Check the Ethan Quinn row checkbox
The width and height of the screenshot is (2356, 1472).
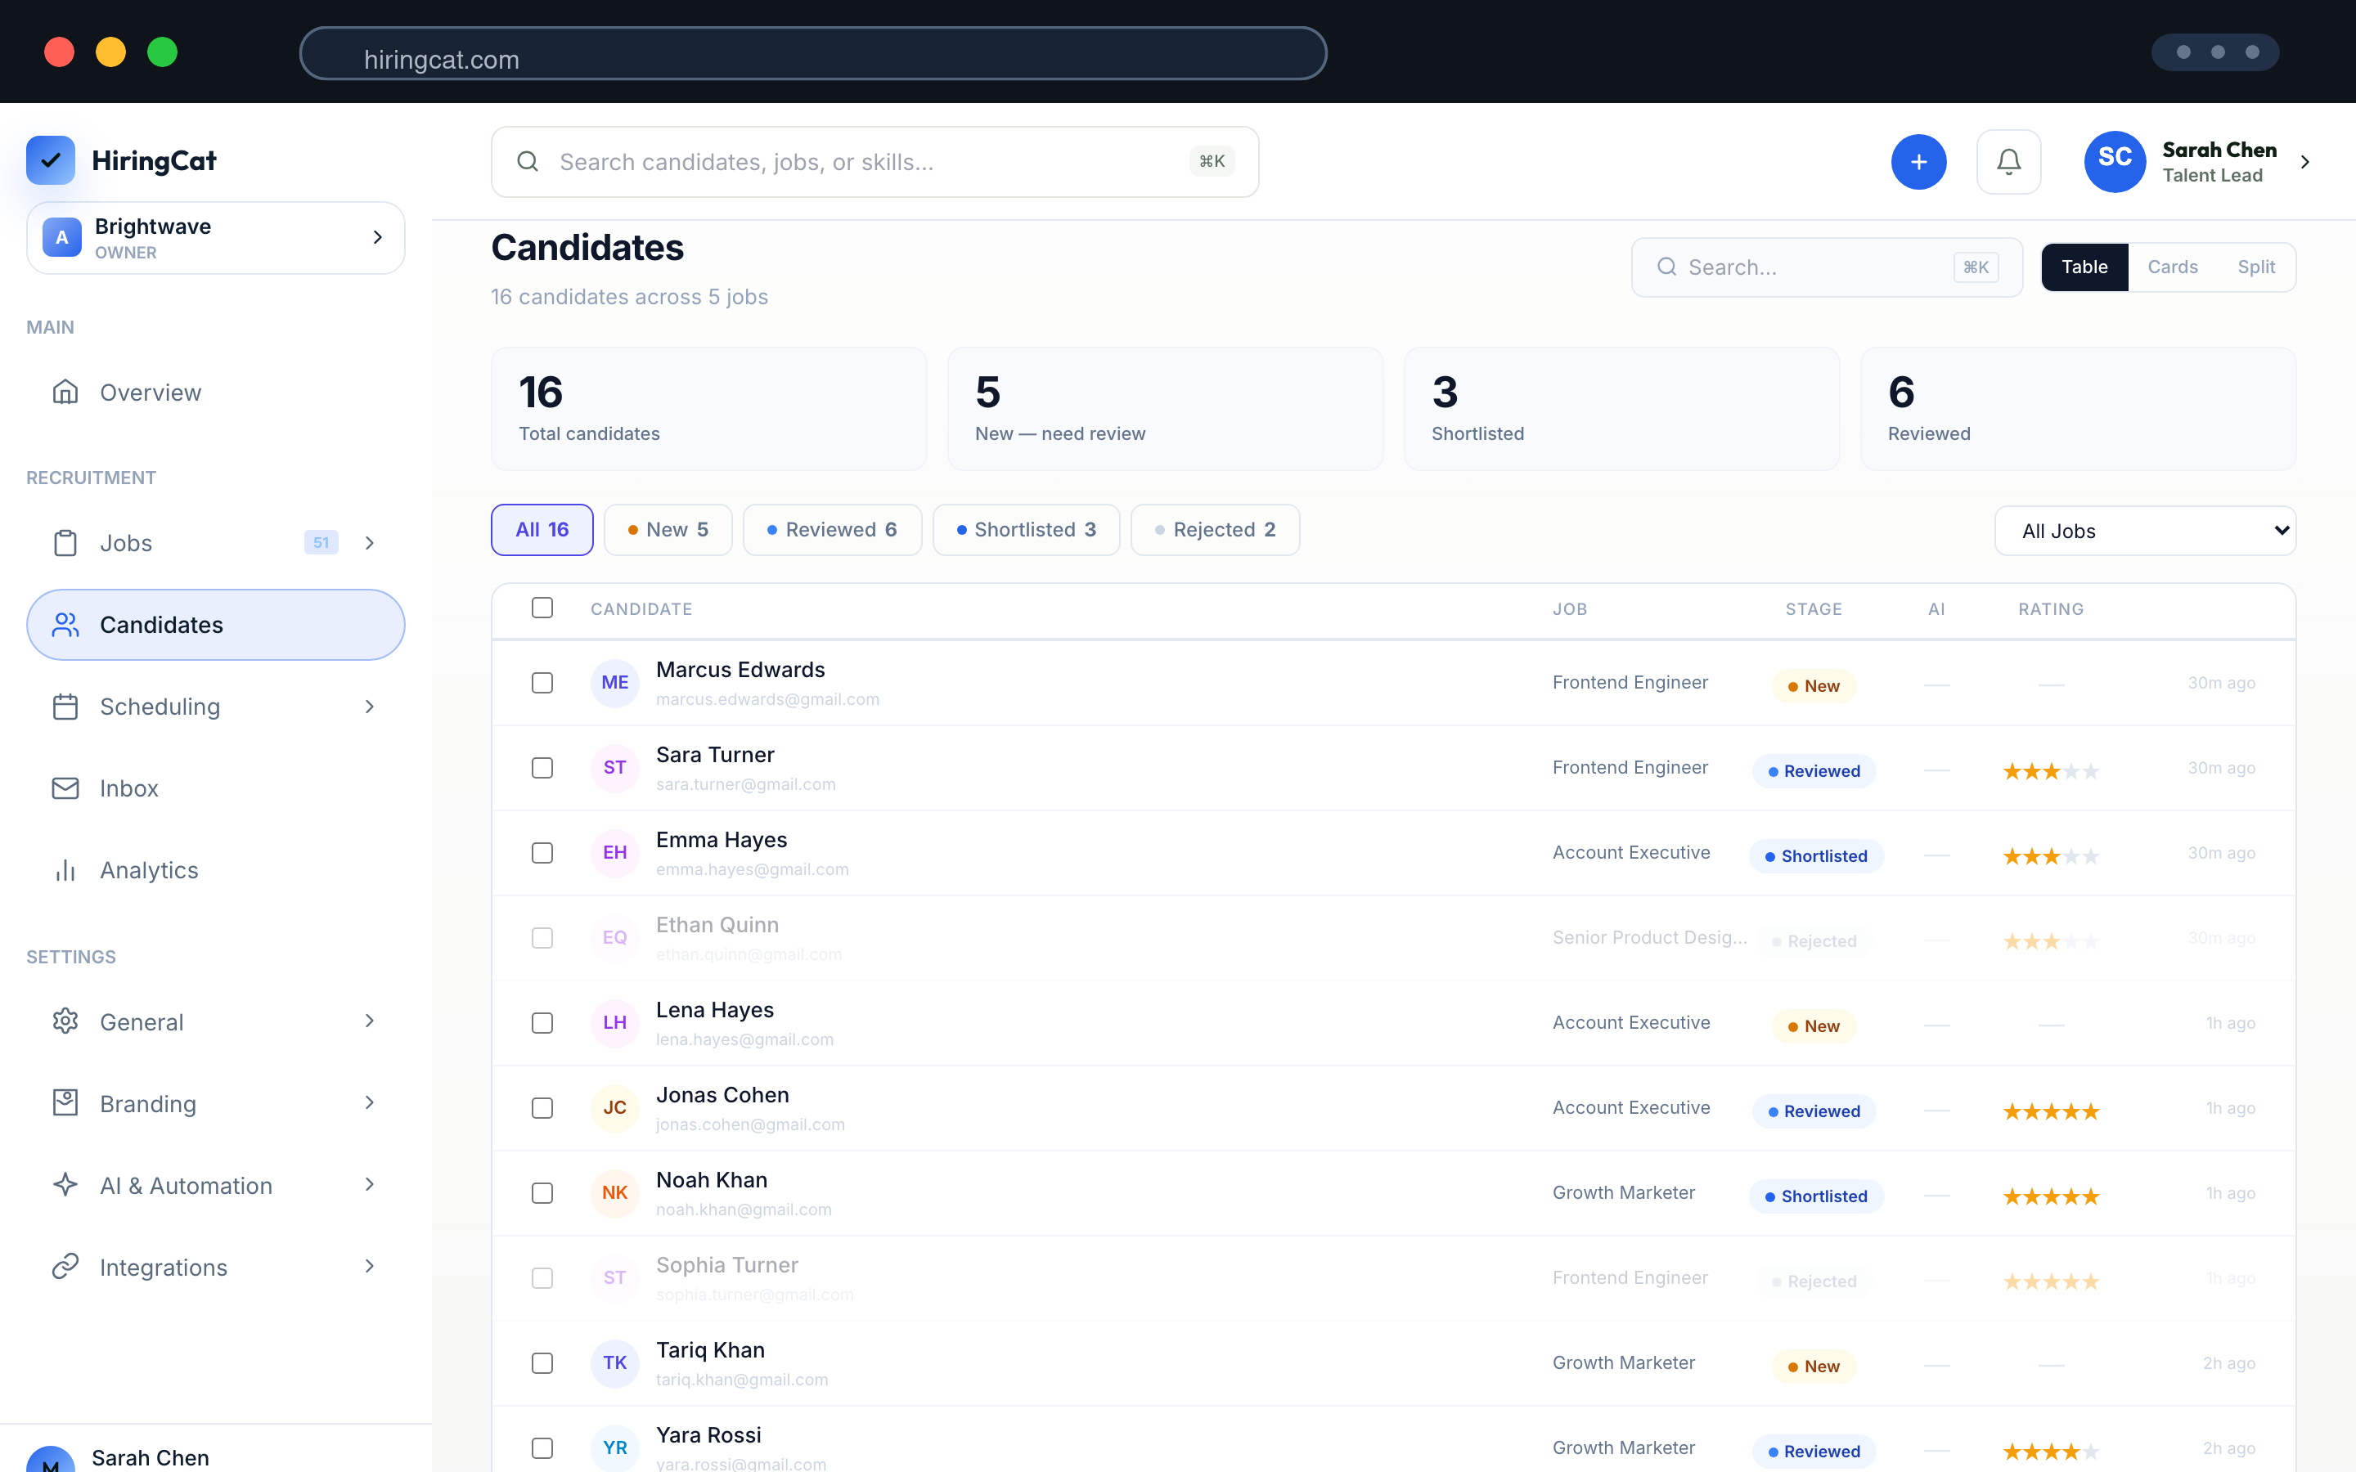(x=542, y=937)
